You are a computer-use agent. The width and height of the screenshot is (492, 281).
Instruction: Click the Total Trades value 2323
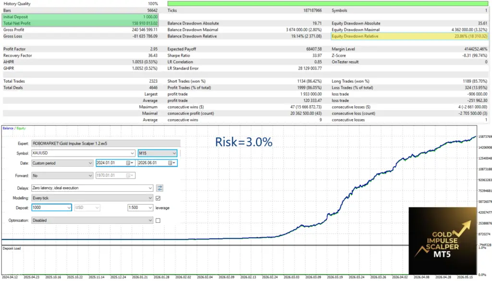pyautogui.click(x=153, y=81)
